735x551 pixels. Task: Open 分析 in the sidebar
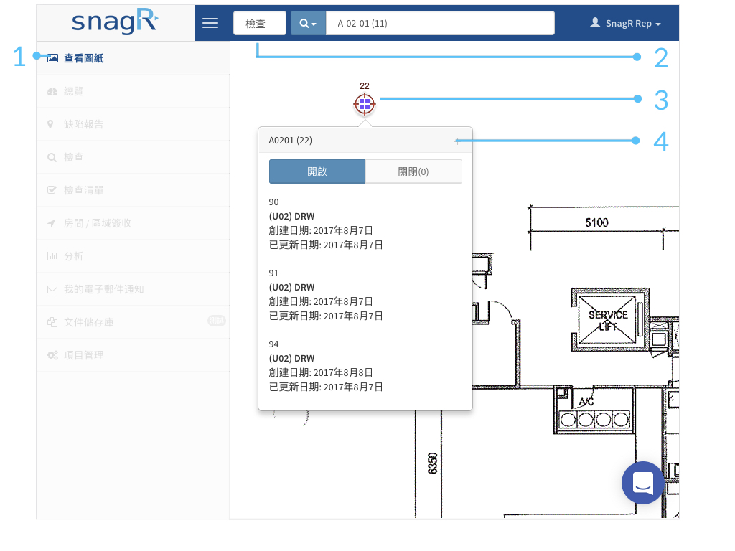[x=133, y=256]
